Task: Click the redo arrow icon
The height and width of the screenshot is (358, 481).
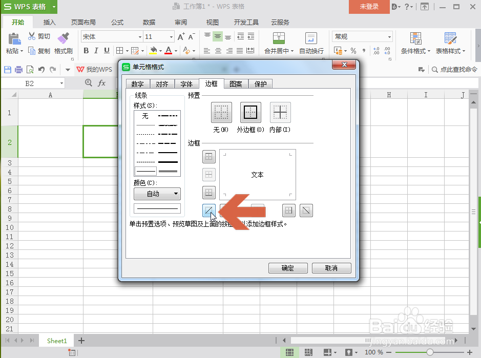Action: [x=53, y=70]
